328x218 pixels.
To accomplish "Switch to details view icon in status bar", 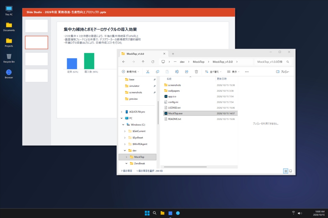I will coord(285,171).
